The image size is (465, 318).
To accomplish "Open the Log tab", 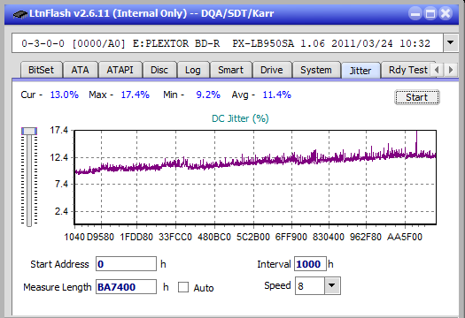I will coord(193,70).
